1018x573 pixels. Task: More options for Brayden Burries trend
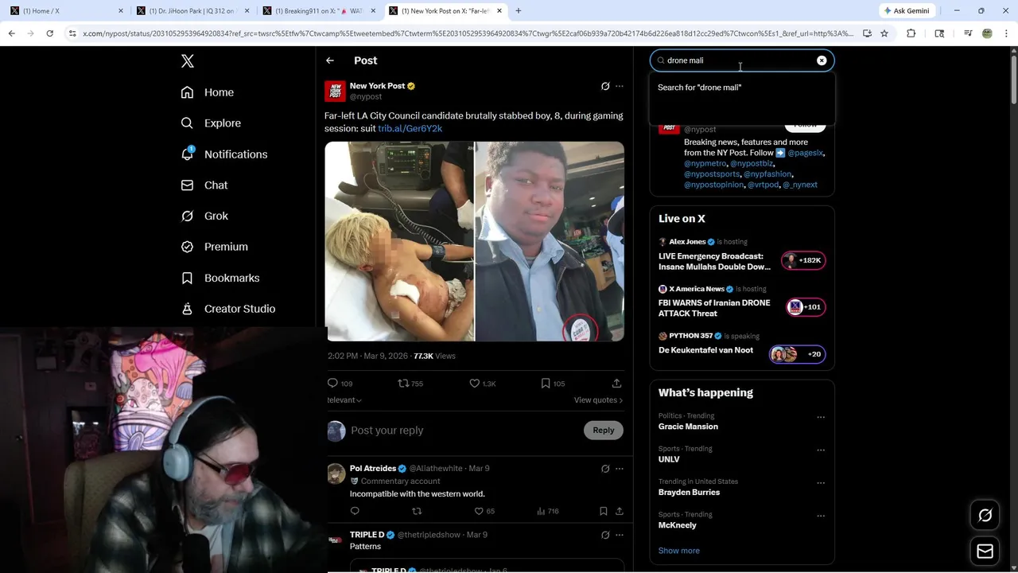821,483
